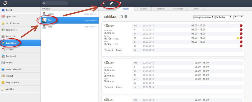Open the Jooga-aurinko location dropdown
Image resolution: width=252 pixels, height=102 pixels.
[204, 17]
